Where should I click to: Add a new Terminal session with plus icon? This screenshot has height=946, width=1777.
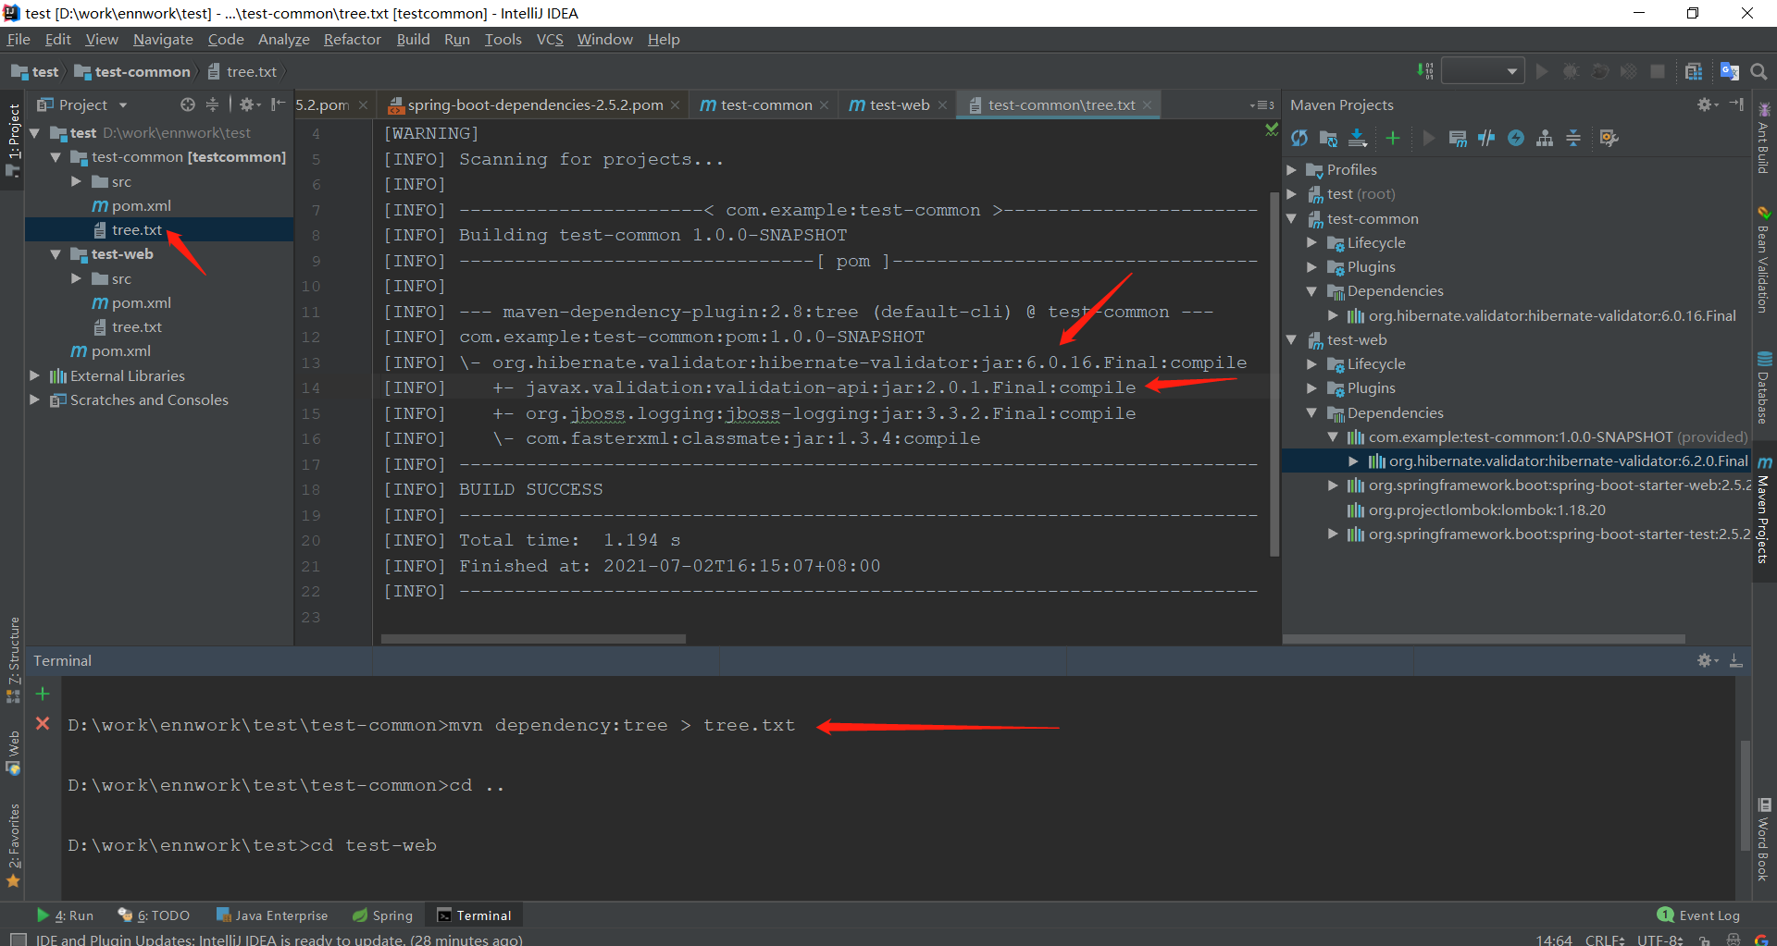tap(42, 694)
